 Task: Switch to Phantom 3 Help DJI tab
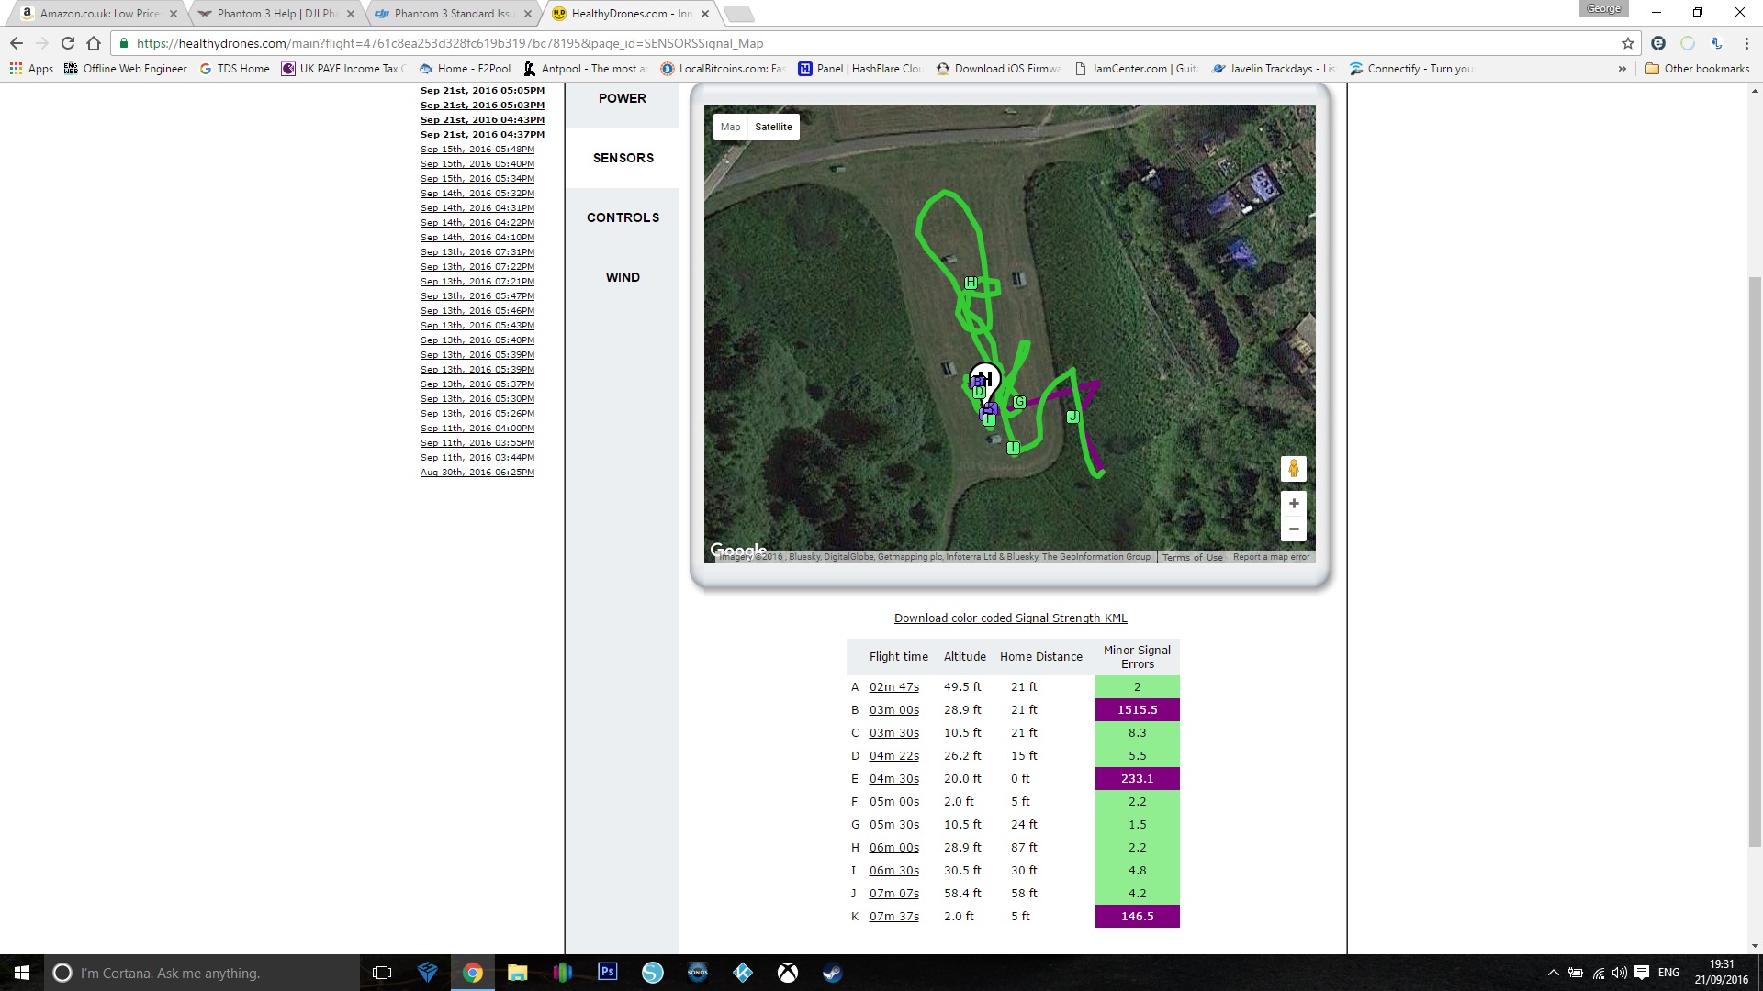point(275,14)
